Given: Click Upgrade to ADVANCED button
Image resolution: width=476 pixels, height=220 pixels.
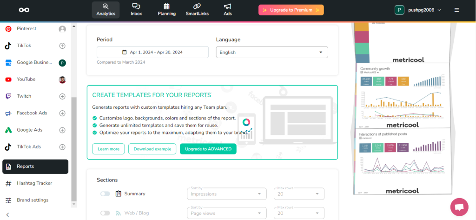Looking at the screenshot, I should click(208, 149).
